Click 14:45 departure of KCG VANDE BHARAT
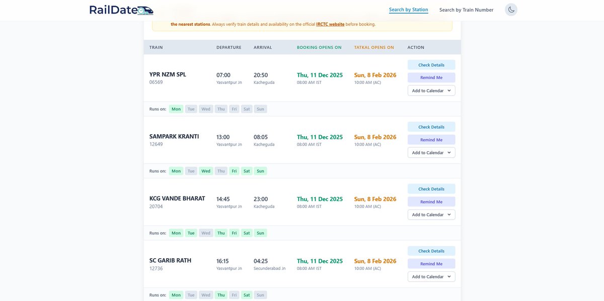The image size is (604, 301). pyautogui.click(x=223, y=199)
